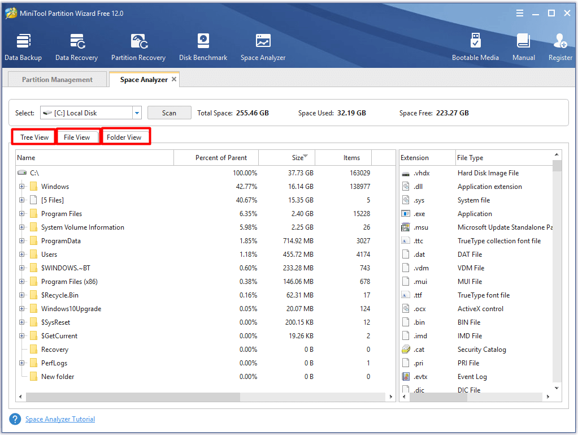Image resolution: width=578 pixels, height=435 pixels.
Task: Expand the $WINDOWS.~BT folder node
Action: [x=21, y=268]
